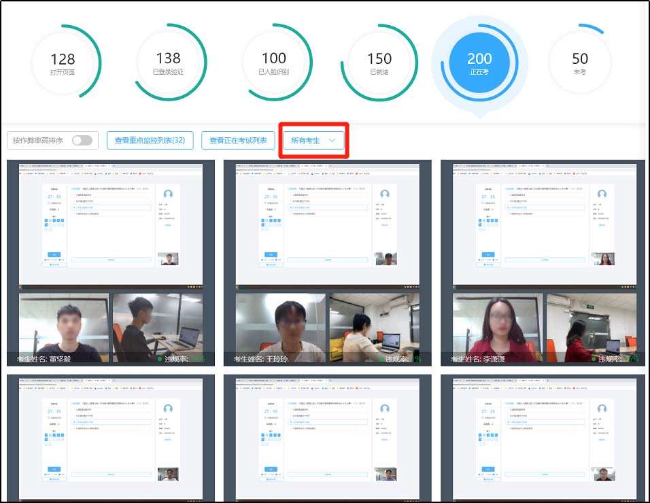Click the profile avatar icon in 王玲玲's shared screen
The image size is (650, 503).
click(x=385, y=194)
